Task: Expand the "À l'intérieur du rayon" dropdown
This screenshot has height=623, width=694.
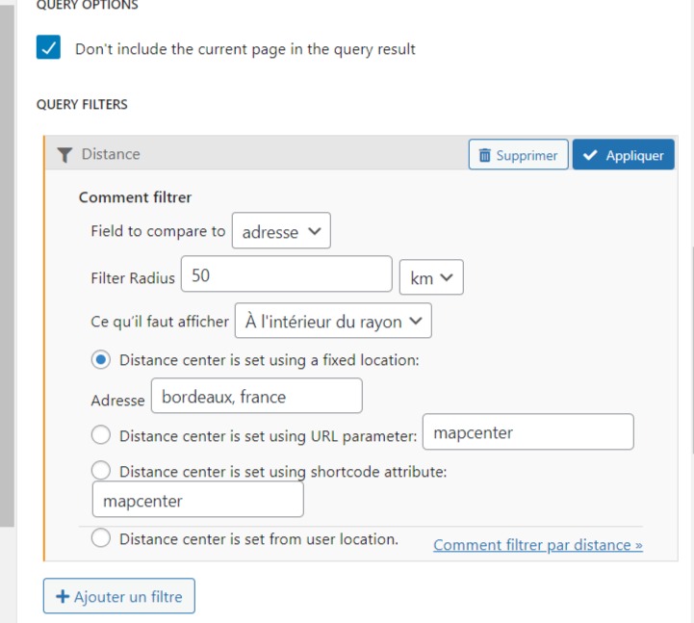Action: coord(333,322)
